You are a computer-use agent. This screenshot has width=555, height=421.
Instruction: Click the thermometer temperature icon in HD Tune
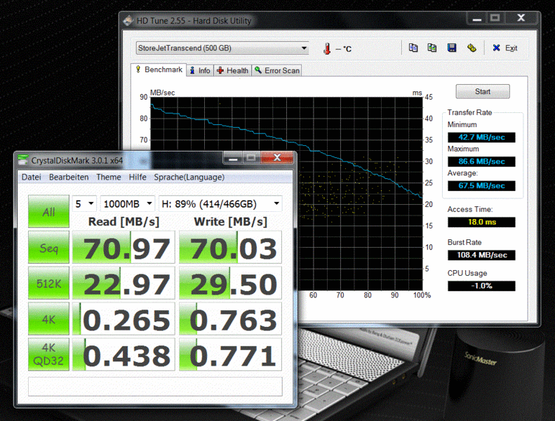(x=327, y=48)
